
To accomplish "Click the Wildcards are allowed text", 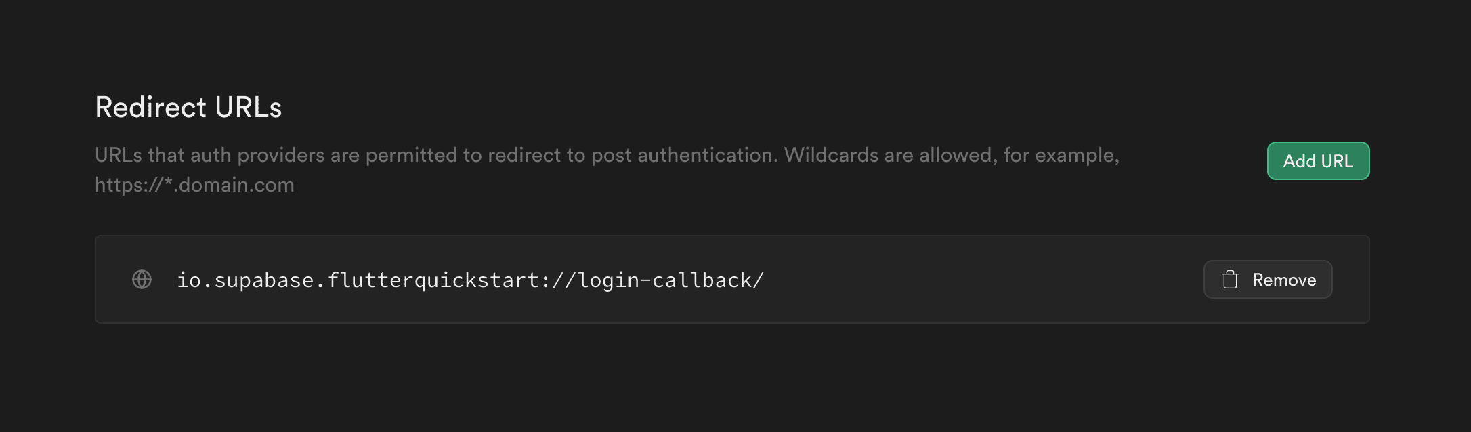I will click(x=889, y=155).
